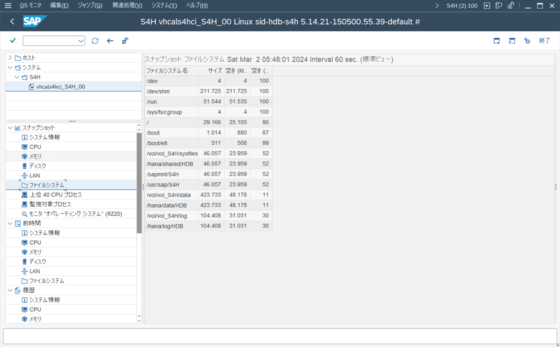The image size is (560, 347).
Task: Collapse the スナップショット tree node
Action: pyautogui.click(x=10, y=128)
